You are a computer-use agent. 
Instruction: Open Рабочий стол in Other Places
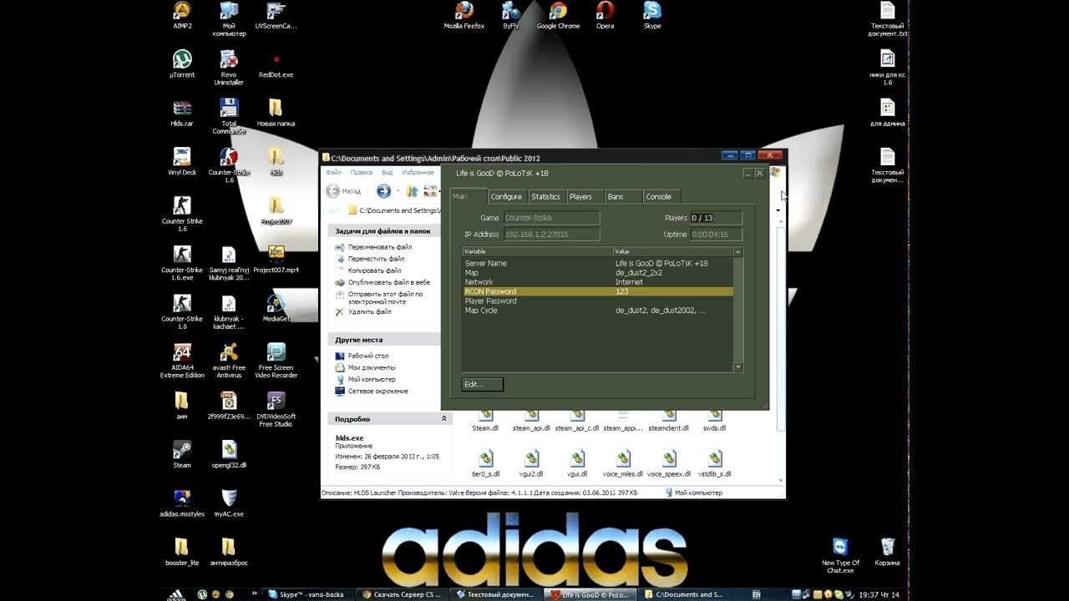[x=368, y=356]
